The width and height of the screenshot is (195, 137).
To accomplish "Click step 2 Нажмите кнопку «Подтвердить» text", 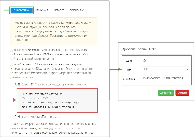I will [x=46, y=117].
